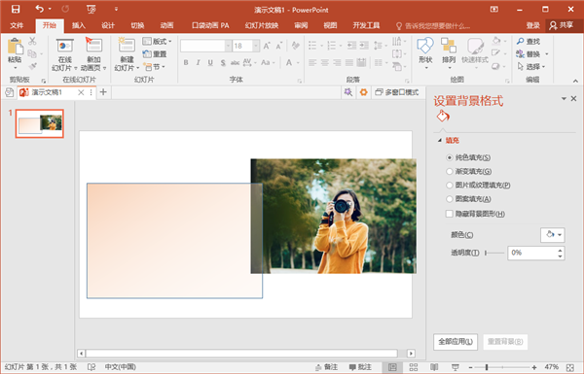The image size is (584, 374).
Task: Click the fill bucket icon in pane
Action: click(443, 117)
